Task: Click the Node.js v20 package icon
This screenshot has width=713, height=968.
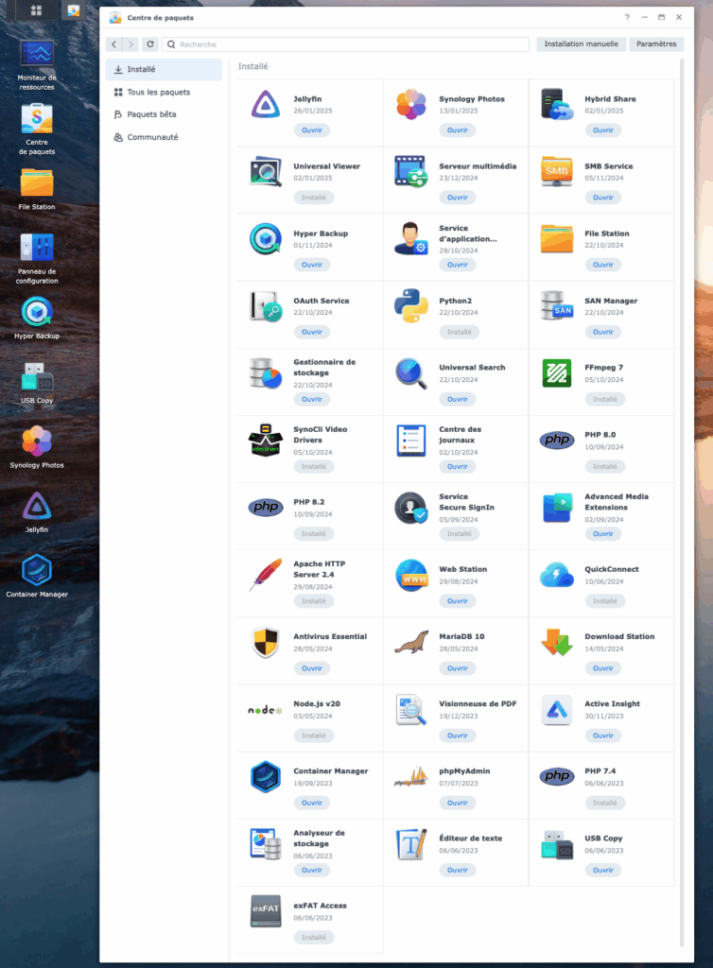Action: [266, 710]
